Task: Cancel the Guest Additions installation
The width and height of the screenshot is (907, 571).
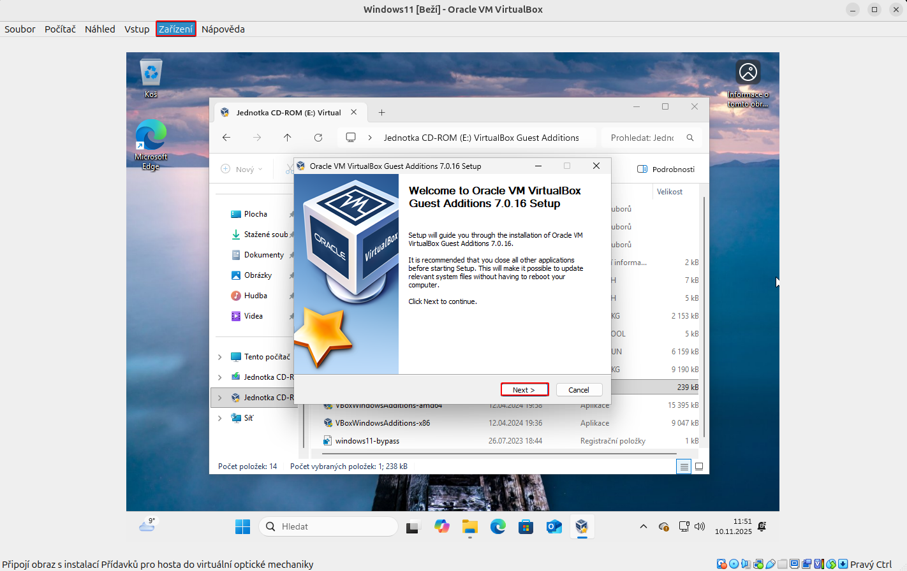Action: point(579,389)
